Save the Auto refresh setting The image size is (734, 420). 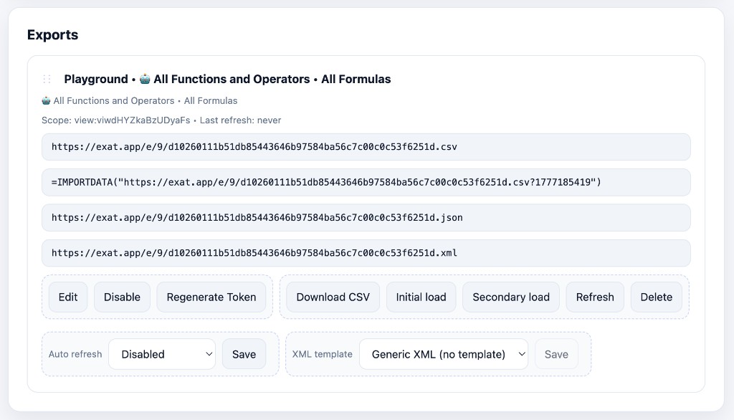(x=244, y=353)
